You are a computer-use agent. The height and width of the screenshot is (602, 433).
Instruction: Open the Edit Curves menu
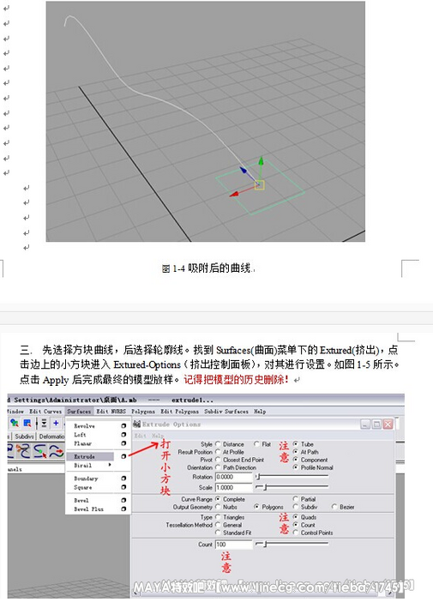[45, 411]
